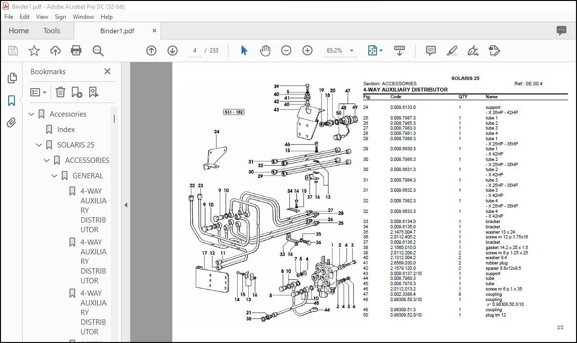The height and width of the screenshot is (343, 577).
Task: Open the scrolling mode keyboard icon
Action: (x=399, y=51)
